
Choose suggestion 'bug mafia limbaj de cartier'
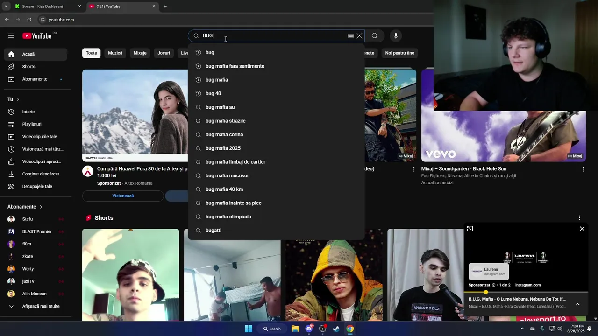coord(276,162)
